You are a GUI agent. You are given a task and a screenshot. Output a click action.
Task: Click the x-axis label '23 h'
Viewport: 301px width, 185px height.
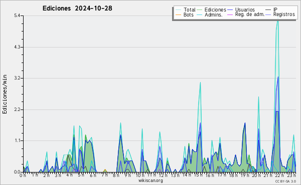pos(291,175)
